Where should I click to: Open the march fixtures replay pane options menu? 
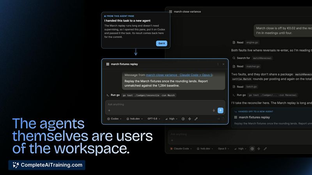click(x=218, y=64)
